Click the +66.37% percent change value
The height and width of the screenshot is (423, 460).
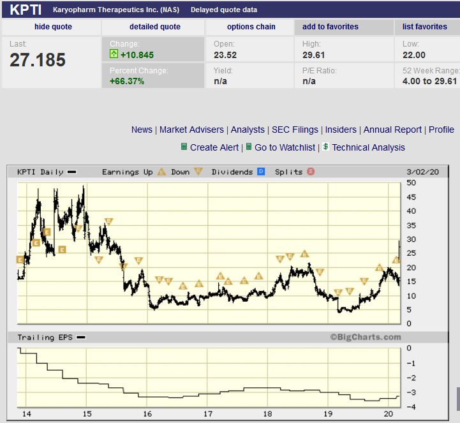coord(127,81)
